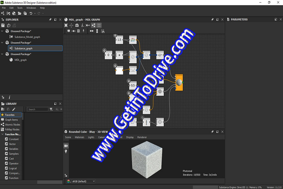283x189 pixels.
Task: Pin the MDL graph panel
Action: click(x=212, y=20)
